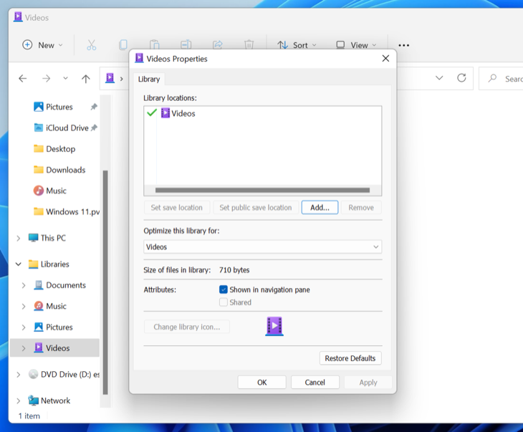523x432 pixels.
Task: Expand the Pictures library node
Action: pos(24,327)
